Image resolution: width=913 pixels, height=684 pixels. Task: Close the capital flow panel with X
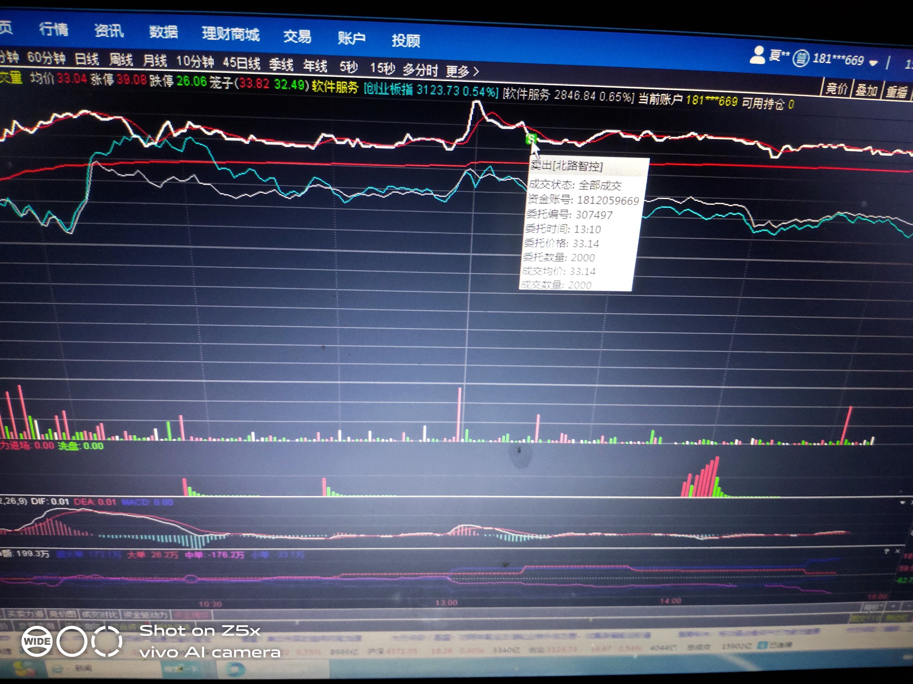click(x=897, y=551)
